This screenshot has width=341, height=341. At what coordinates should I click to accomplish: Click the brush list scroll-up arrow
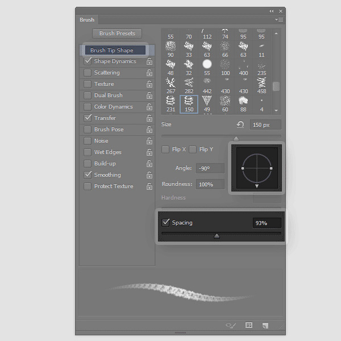(276, 34)
